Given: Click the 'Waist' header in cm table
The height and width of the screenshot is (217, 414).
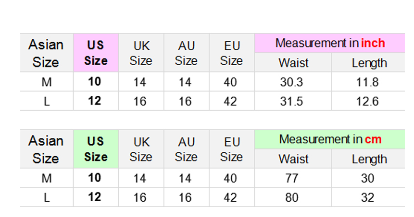Looking at the screenshot, I should 293,159.
